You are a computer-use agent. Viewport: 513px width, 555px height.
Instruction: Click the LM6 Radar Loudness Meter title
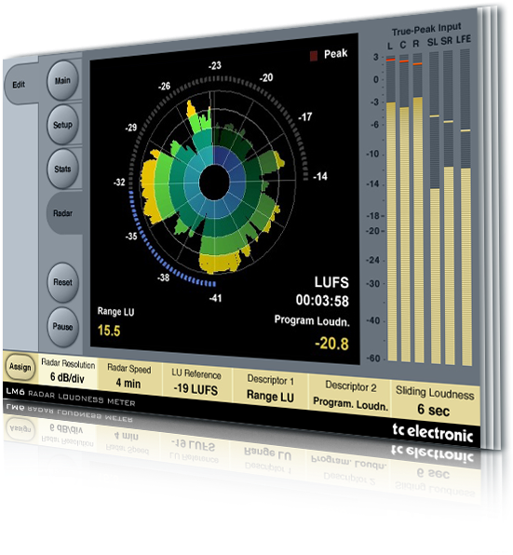tap(71, 397)
